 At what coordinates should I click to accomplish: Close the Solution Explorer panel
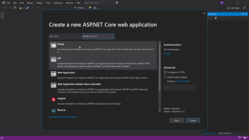coord(246,14)
